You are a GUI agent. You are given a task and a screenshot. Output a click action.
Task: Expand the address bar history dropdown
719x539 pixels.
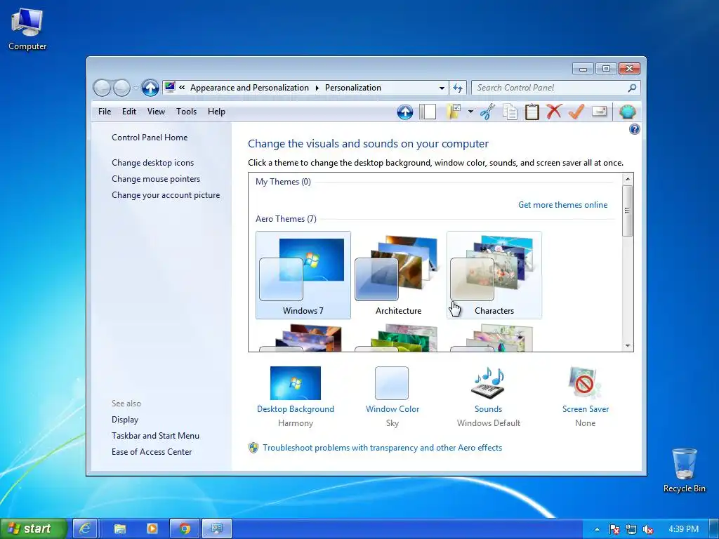coord(442,88)
